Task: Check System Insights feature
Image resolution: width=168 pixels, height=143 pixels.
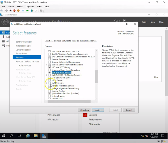Action: pyautogui.click(x=49, y=96)
